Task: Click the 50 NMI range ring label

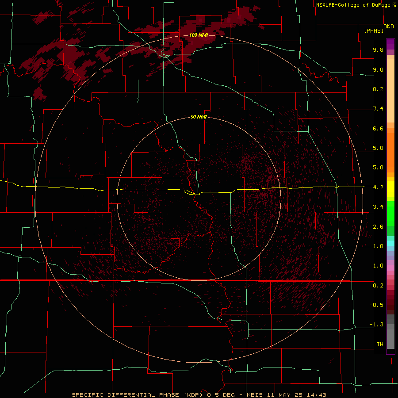Action: coord(199,117)
